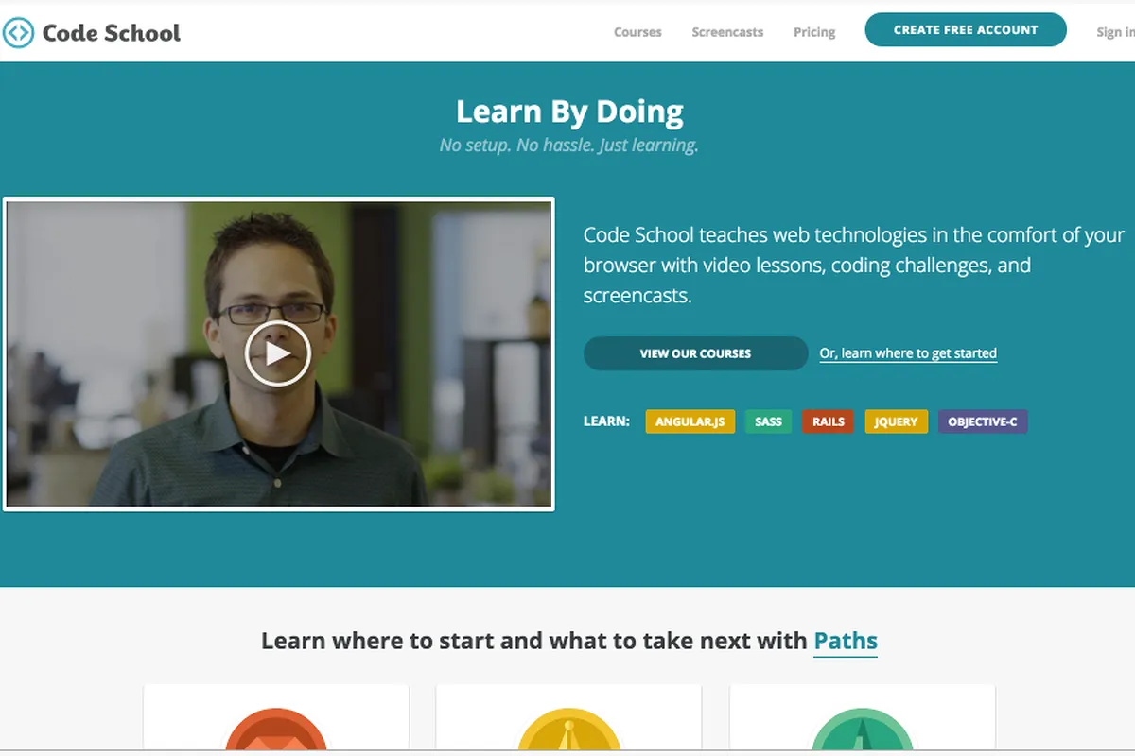
Task: Click the Code School wordmark text
Action: click(x=112, y=33)
